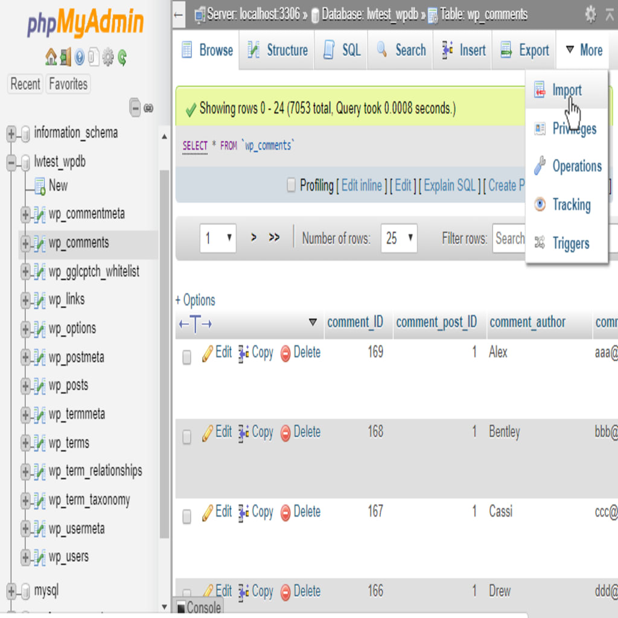The width and height of the screenshot is (618, 618).
Task: Expand the information_schema database node
Action: [11, 133]
